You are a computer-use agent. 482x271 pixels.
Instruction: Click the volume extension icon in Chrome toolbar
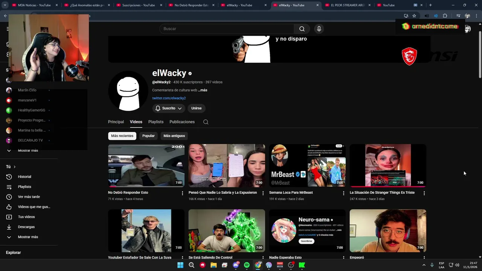(427, 16)
